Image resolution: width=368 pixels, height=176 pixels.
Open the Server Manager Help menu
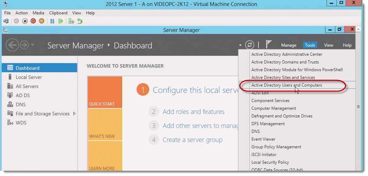[x=347, y=45]
